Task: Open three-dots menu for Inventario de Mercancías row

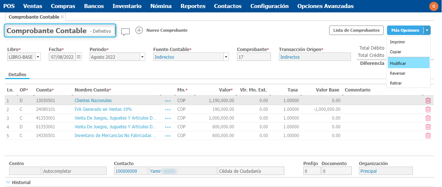Action: pos(167,136)
